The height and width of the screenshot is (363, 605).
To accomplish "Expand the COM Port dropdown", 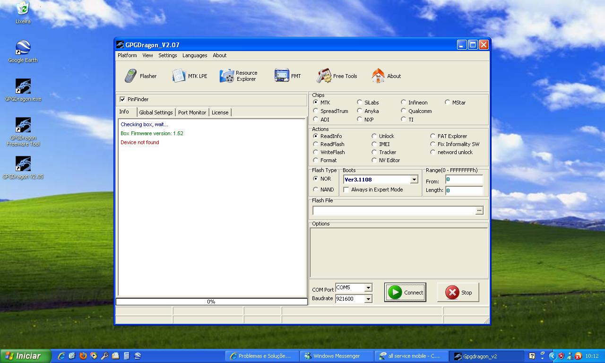I will [368, 287].
